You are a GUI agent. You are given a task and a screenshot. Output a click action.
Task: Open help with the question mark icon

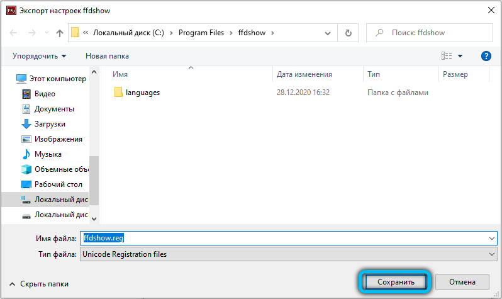486,56
